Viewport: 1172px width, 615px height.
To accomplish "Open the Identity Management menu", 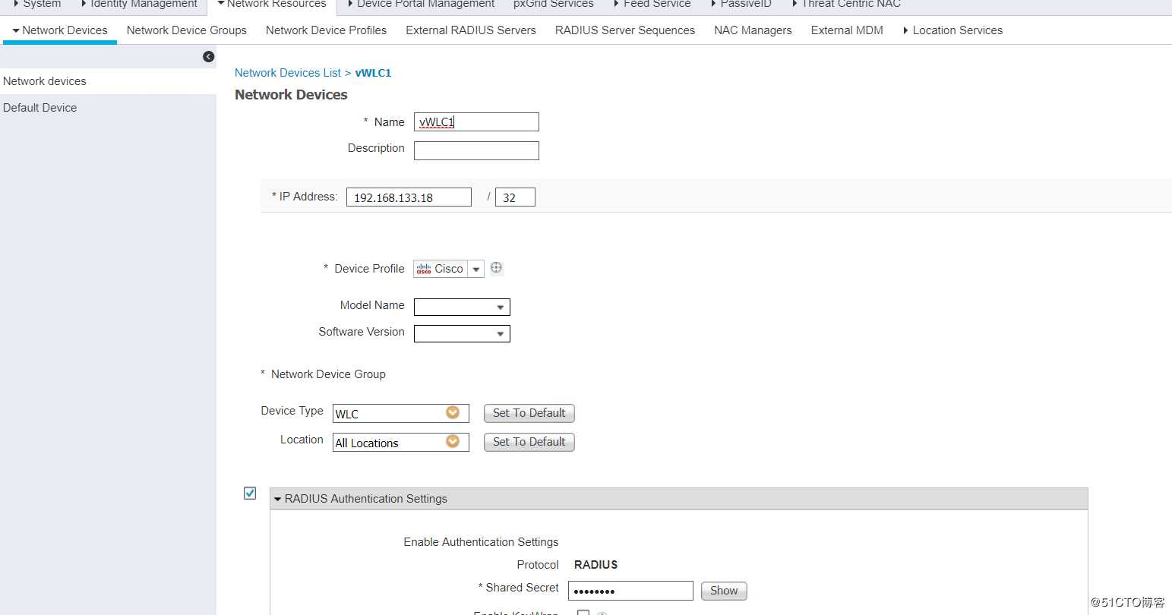I will tap(139, 5).
